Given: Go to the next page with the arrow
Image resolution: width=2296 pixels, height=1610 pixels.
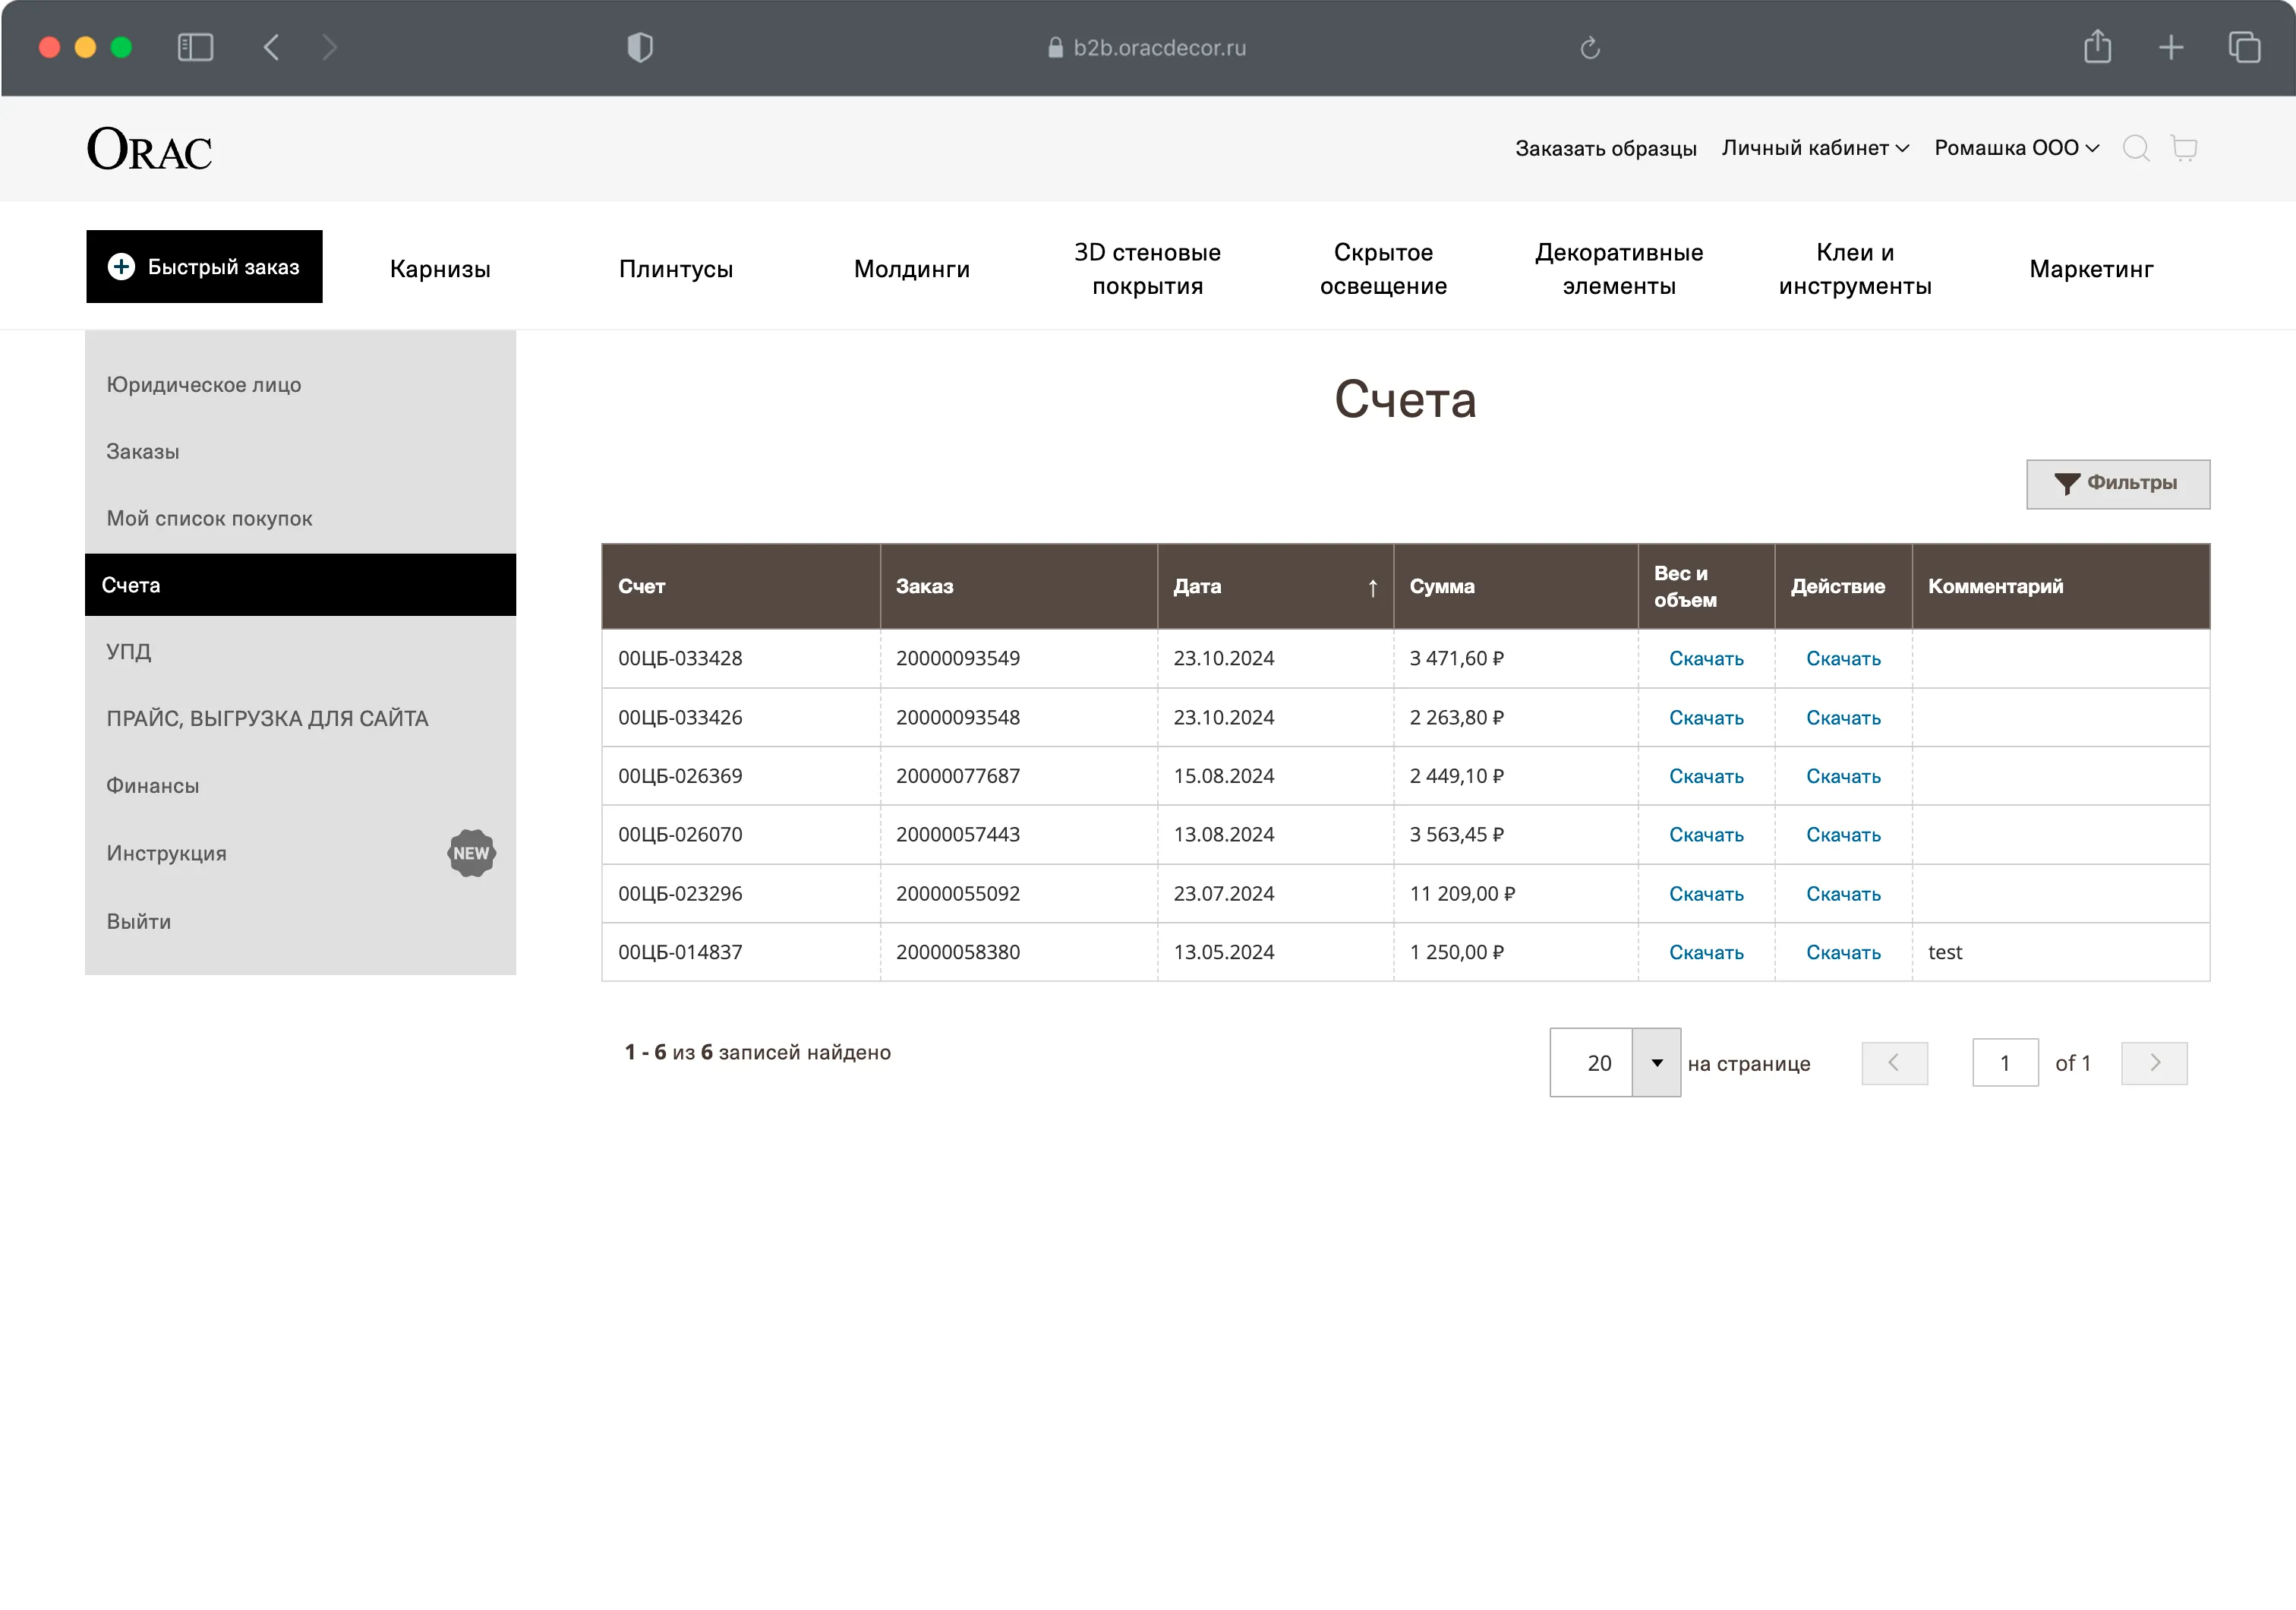Looking at the screenshot, I should coord(2153,1063).
